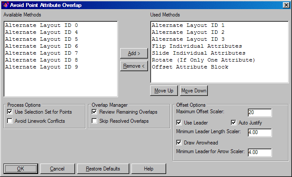The height and width of the screenshot is (177, 292).
Task: Click the Maximum Offset Scaler field
Action: 259,113
